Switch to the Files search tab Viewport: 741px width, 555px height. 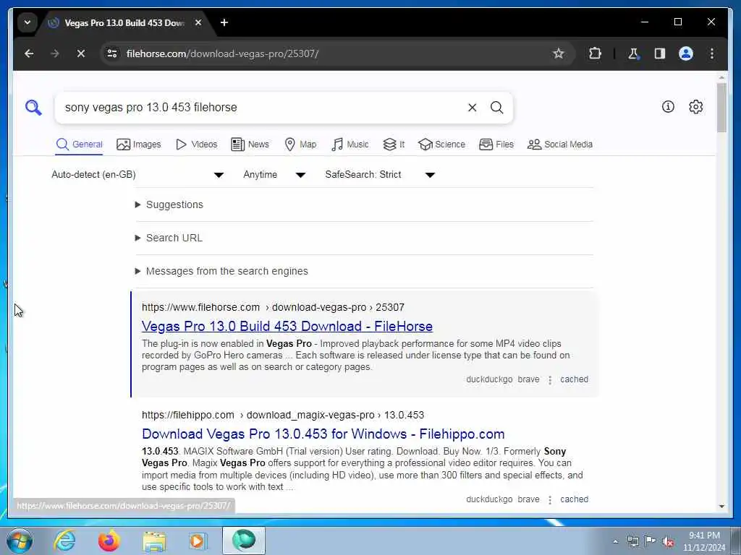[496, 145]
